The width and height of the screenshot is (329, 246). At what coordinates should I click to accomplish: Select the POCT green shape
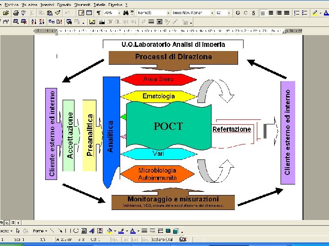coord(169,126)
